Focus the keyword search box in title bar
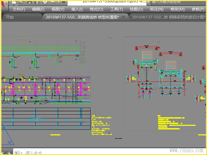The width and height of the screenshot is (207, 155). pos(178,3)
